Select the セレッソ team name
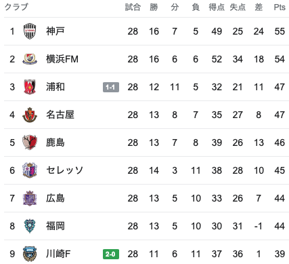Image resolution: width=289 pixels, height=264 pixels. (x=64, y=170)
